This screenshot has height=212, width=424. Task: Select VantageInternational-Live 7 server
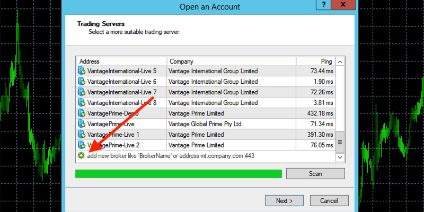click(x=206, y=92)
